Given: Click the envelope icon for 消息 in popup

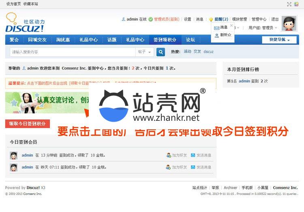Looking at the screenshot, I should point(216,28).
